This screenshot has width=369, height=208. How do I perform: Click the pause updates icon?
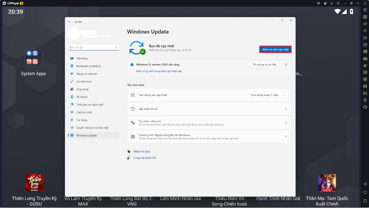[133, 95]
